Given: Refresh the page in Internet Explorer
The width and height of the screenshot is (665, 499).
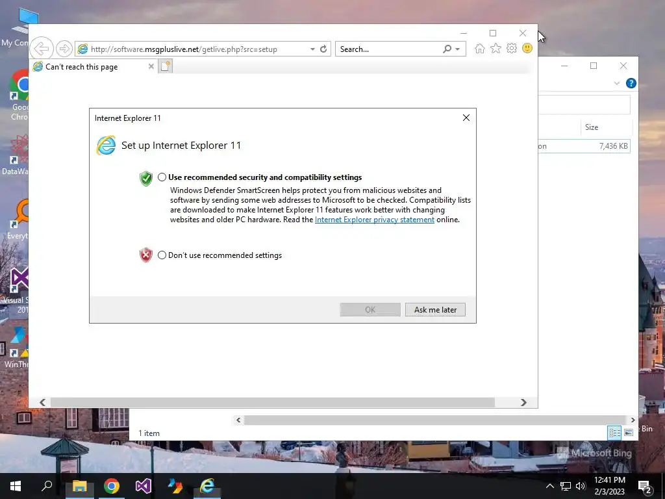Looking at the screenshot, I should 323,49.
